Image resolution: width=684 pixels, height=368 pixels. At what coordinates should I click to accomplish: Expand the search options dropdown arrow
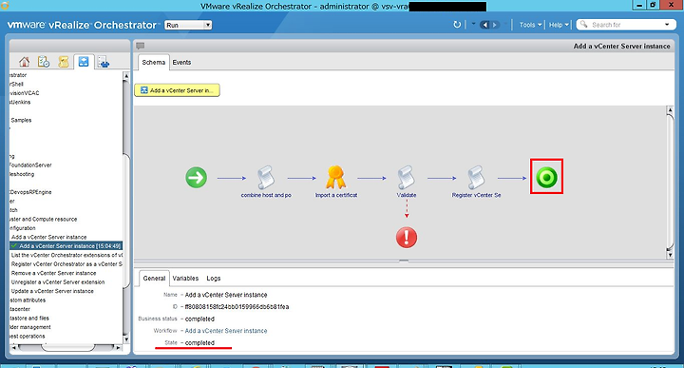click(x=667, y=25)
